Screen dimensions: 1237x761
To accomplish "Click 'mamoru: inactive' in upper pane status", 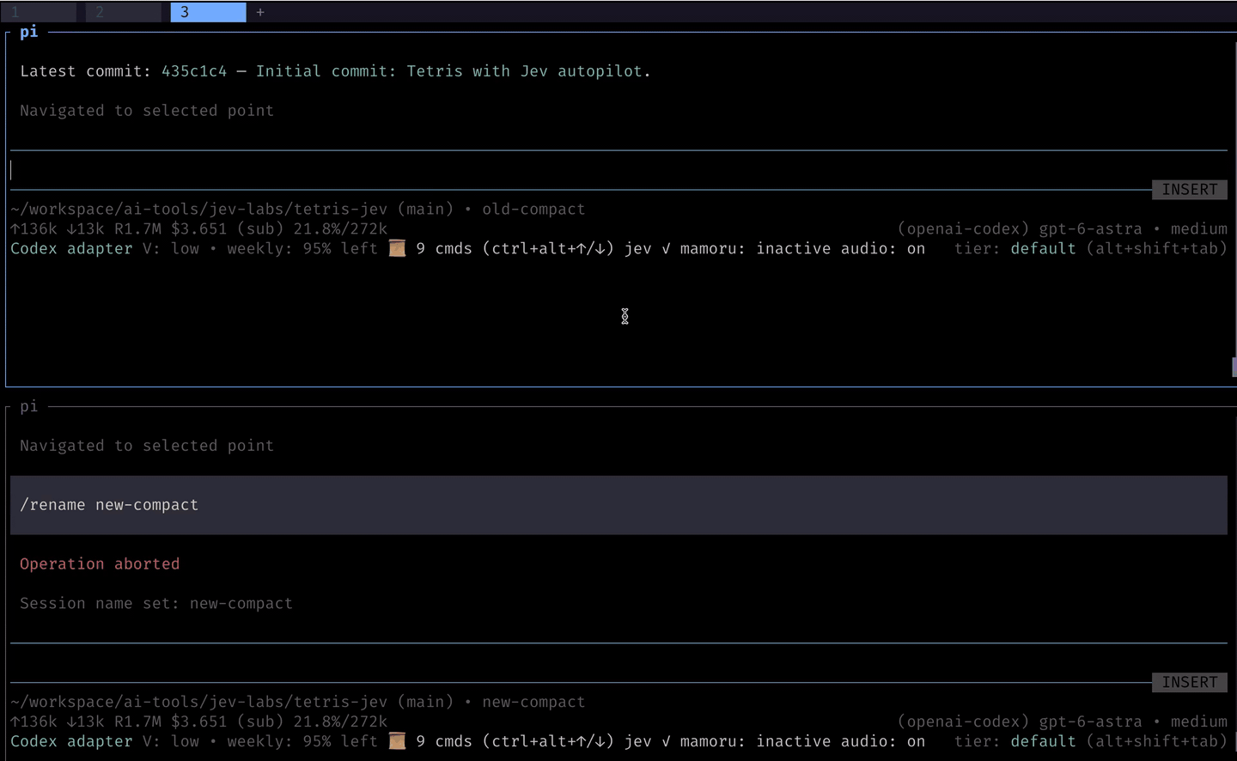I will point(756,249).
